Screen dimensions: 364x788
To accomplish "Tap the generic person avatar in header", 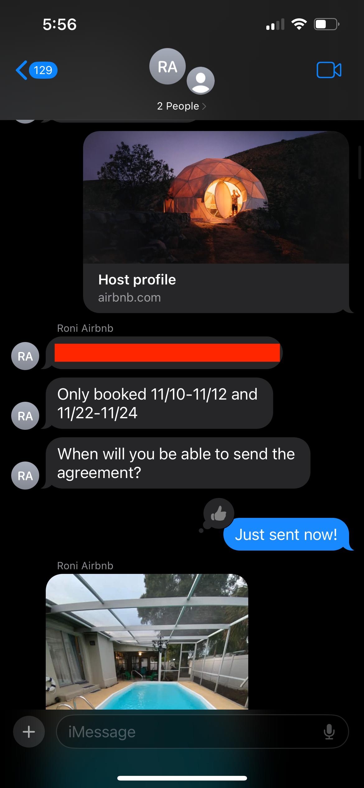I will point(201,81).
